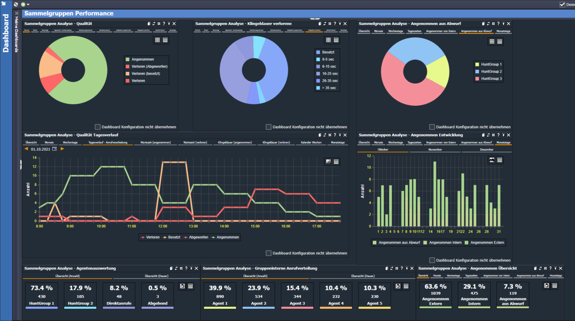Expand the Meine Dashboards side panel
The height and width of the screenshot is (321, 575).
coord(16,13)
